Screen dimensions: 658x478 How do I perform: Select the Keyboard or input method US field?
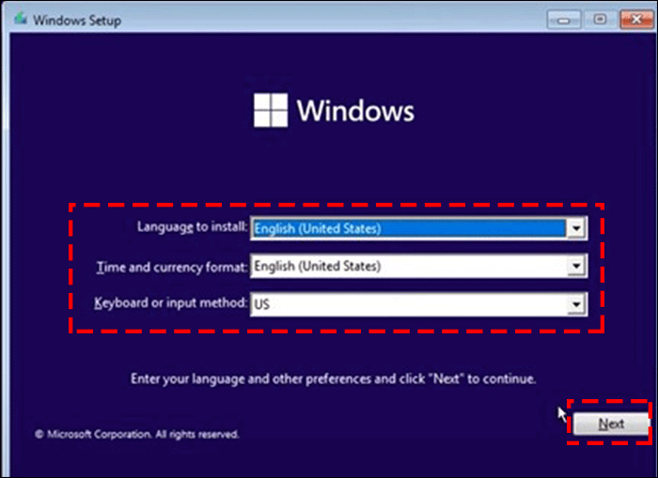pos(418,304)
